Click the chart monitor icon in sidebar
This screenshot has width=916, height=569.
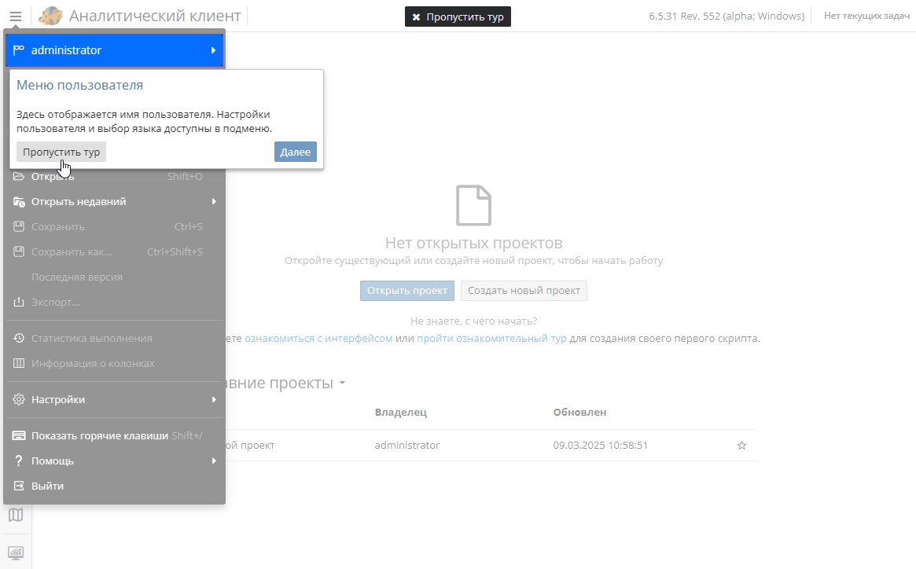pyautogui.click(x=16, y=552)
